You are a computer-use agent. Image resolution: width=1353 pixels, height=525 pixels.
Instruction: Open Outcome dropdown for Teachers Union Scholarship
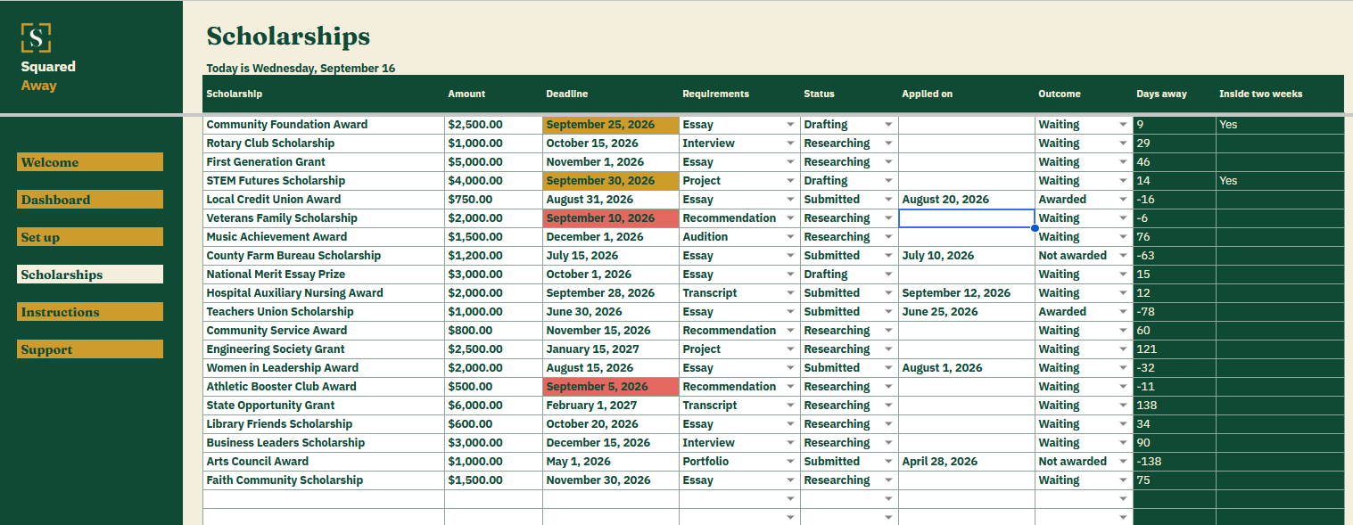coord(1123,312)
